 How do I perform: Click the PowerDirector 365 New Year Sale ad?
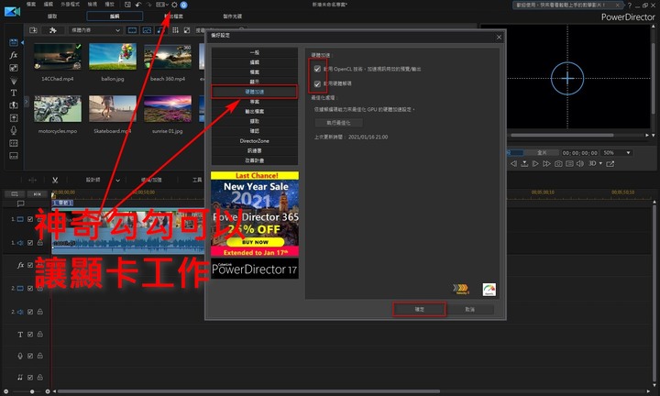tap(255, 214)
